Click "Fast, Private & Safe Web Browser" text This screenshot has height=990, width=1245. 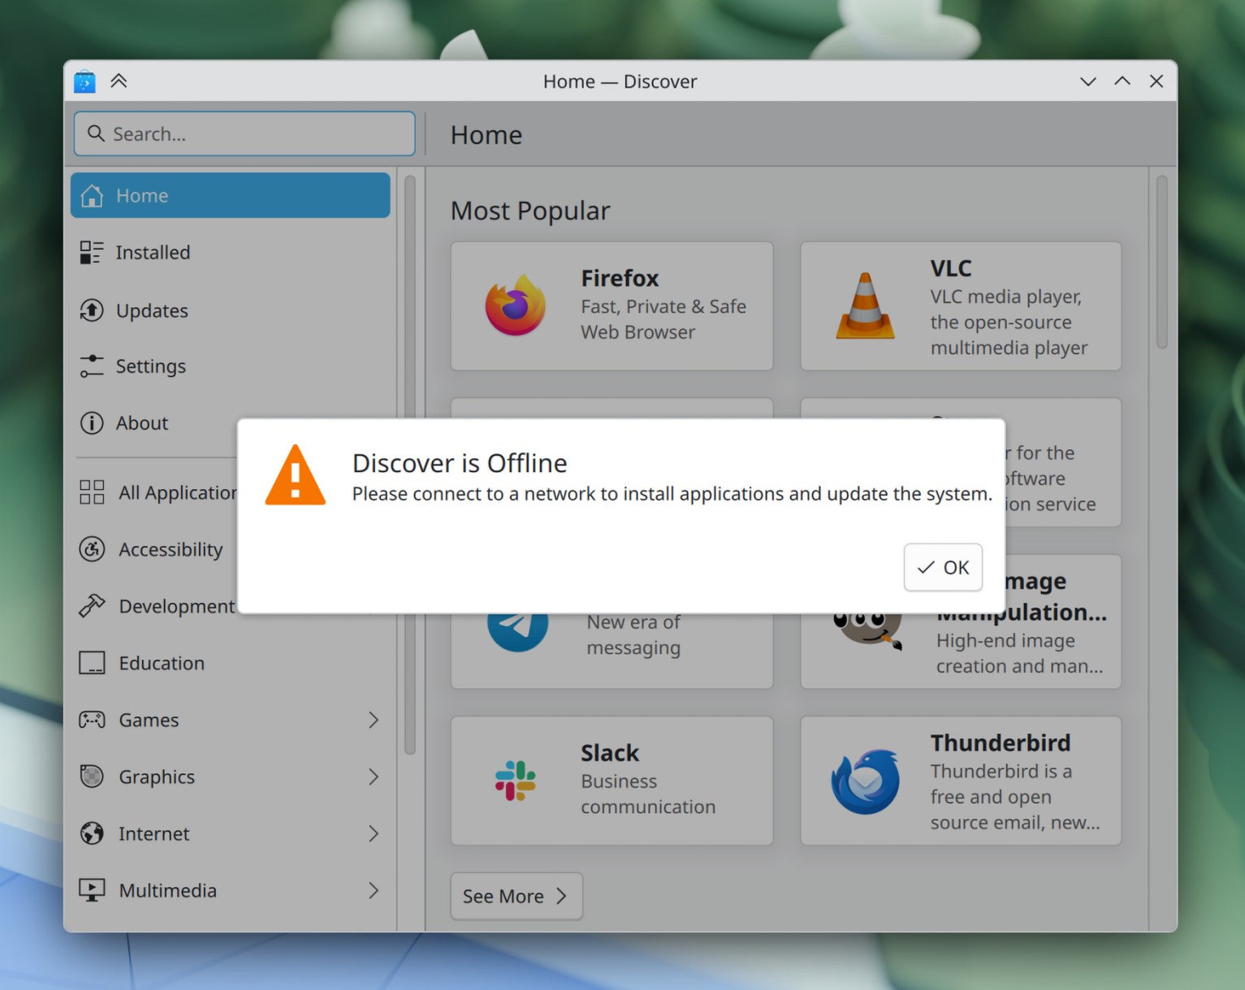point(664,319)
